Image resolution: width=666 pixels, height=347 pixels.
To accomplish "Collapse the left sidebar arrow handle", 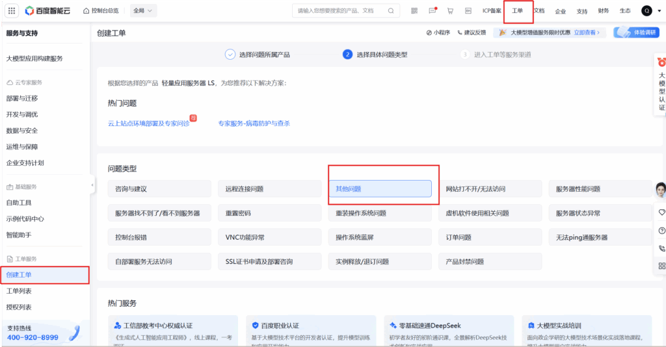I will pos(92,185).
